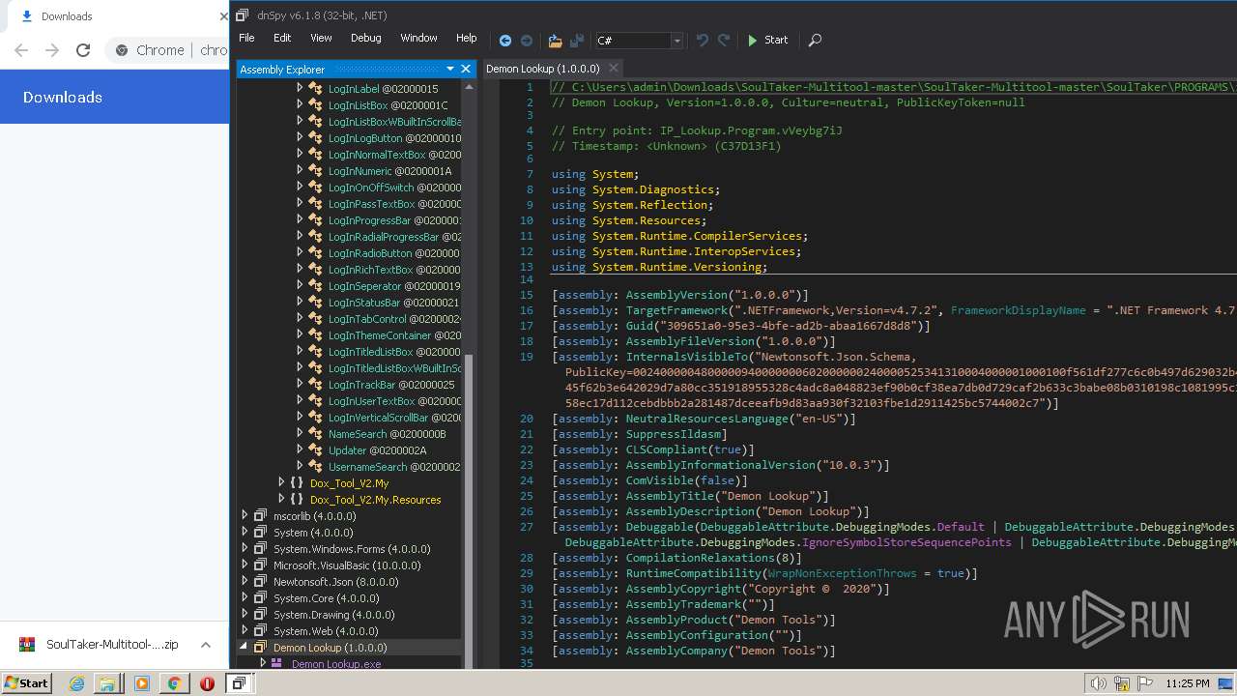This screenshot has height=696, width=1237.
Task: Reload the Chrome downloads page
Action: pos(83,50)
